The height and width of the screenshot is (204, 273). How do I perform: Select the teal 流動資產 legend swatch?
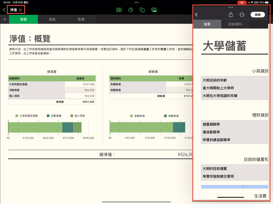[48, 116]
